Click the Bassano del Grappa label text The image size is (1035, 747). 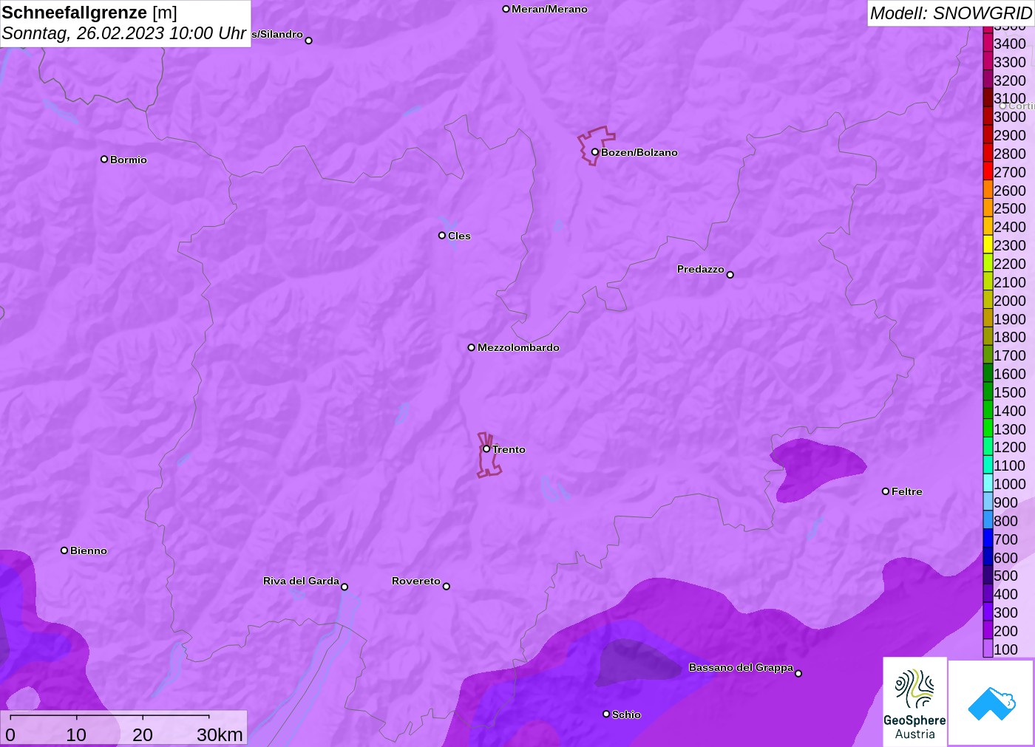point(741,667)
